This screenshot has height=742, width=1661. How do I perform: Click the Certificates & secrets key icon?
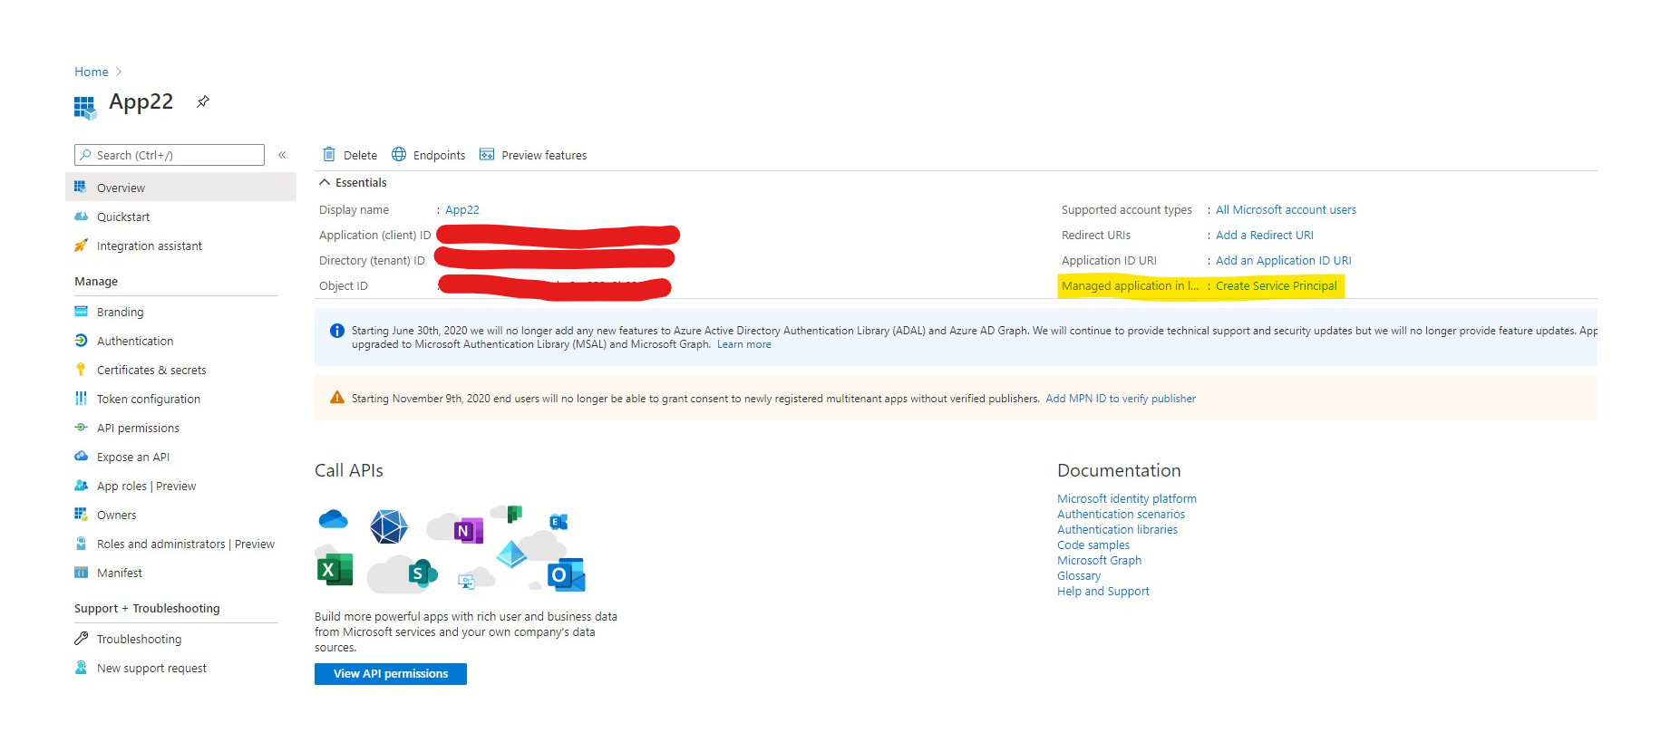coord(81,370)
